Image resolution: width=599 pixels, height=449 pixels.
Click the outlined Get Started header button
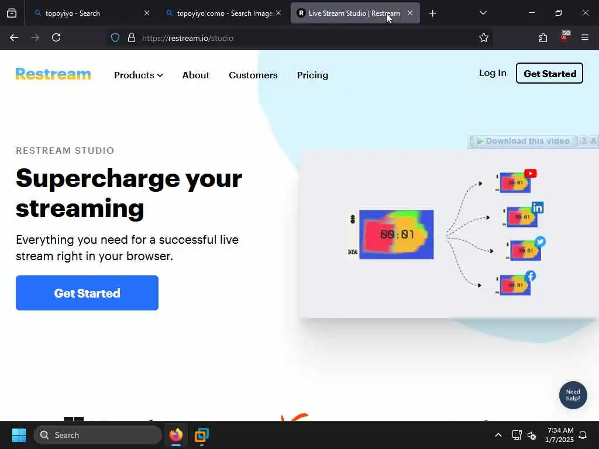click(x=549, y=73)
